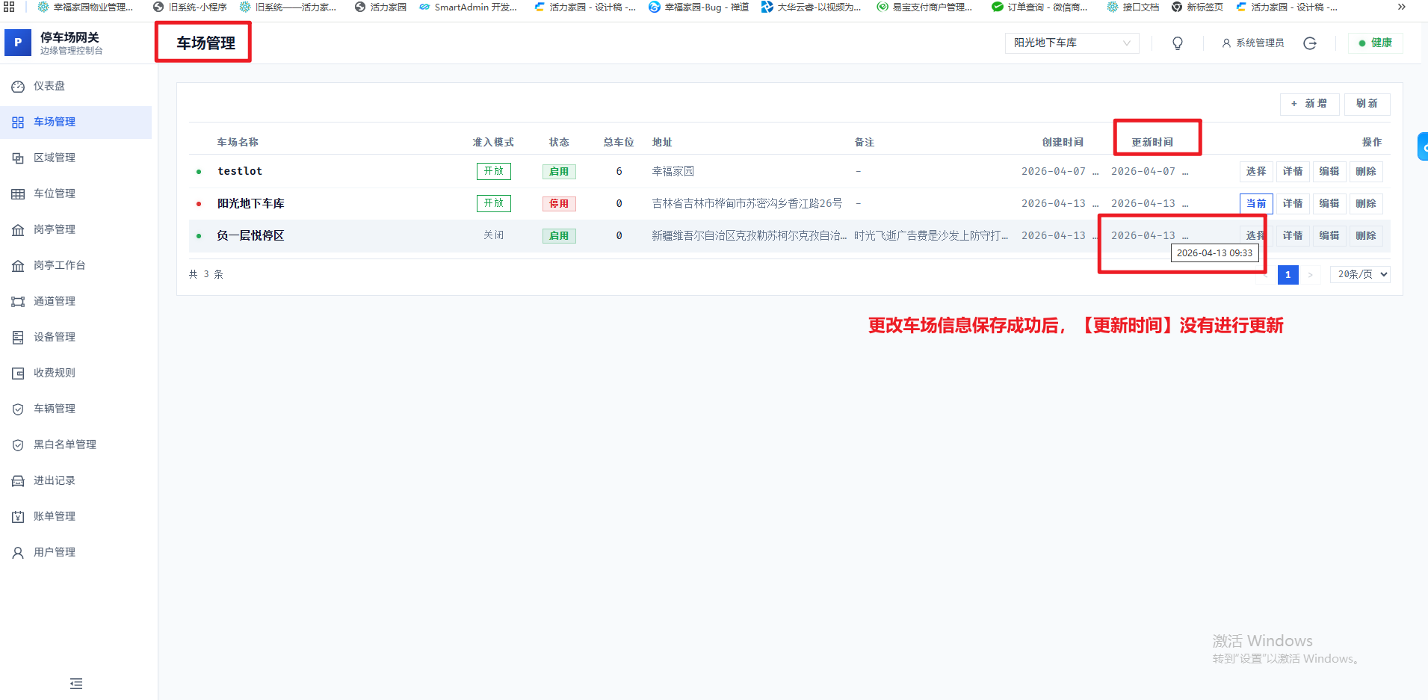Image resolution: width=1428 pixels, height=700 pixels.
Task: Collapse the sidebar using bottom menu icon
Action: coord(76,684)
